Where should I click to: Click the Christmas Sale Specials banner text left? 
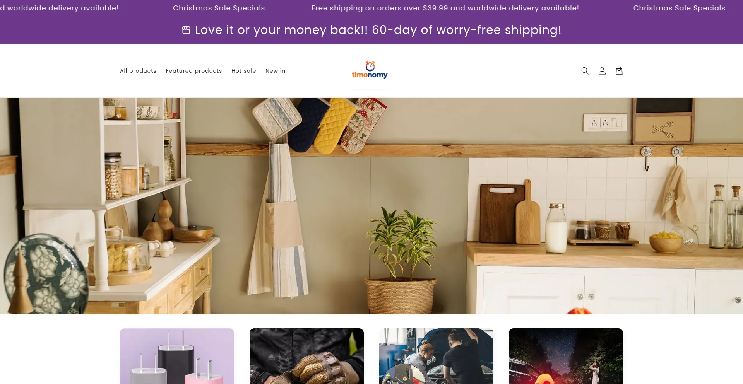219,8
